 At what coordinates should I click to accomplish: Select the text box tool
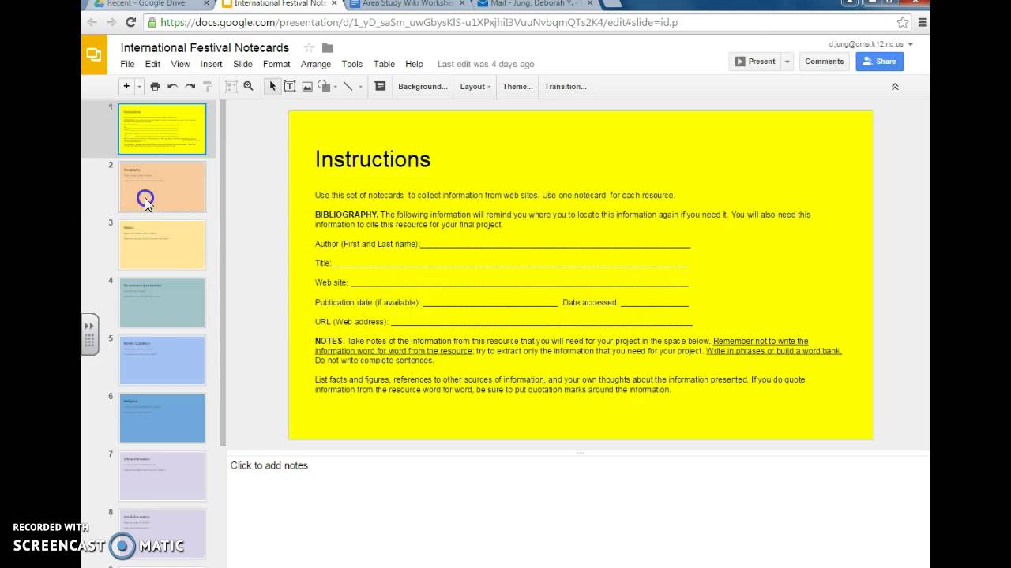click(290, 87)
